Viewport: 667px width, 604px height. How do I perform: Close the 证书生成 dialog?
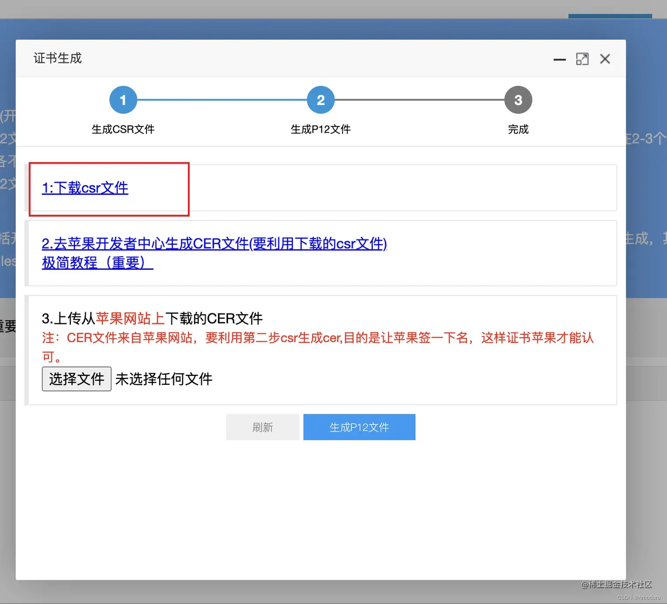(x=605, y=59)
